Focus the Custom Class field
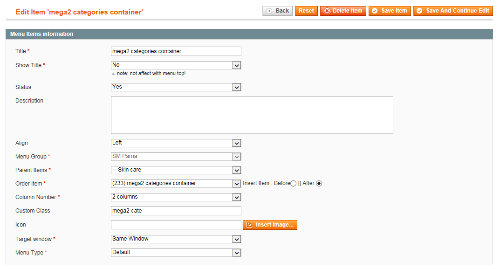500x269 pixels. (176, 211)
